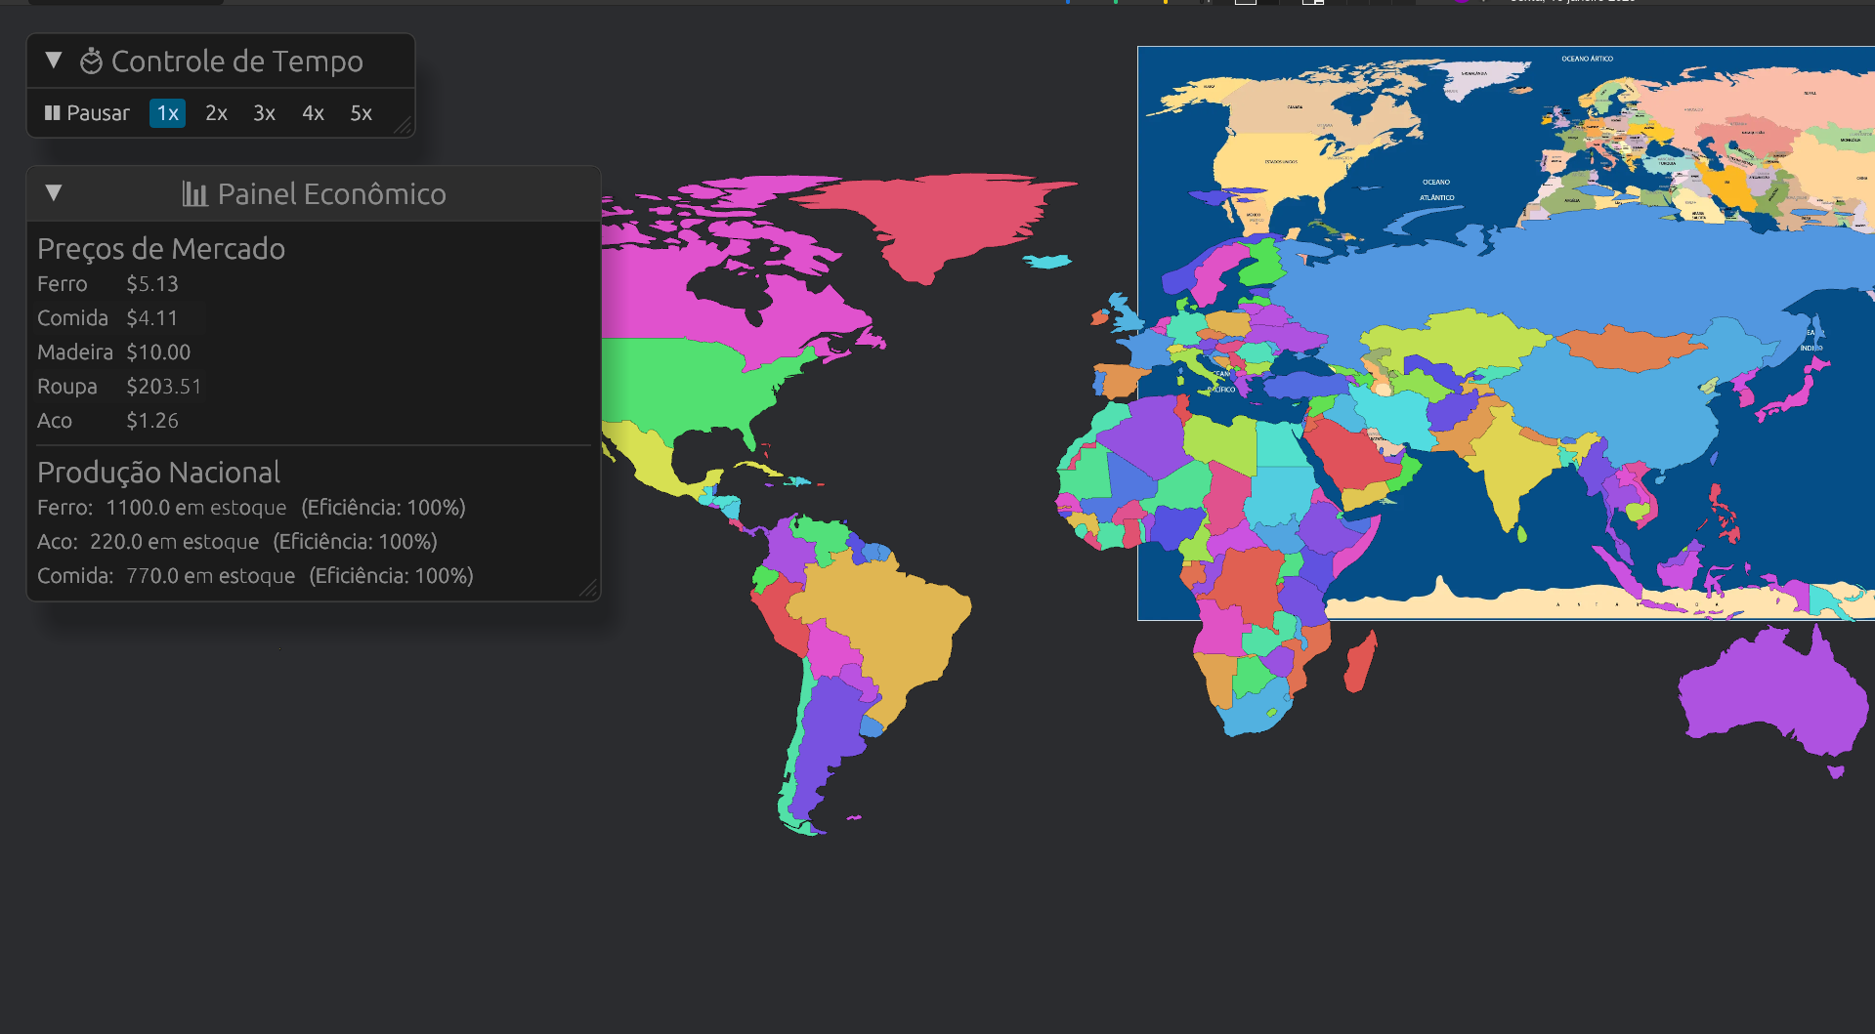
Task: Click the resize grip of Controle de Tempo panel
Action: 404,126
